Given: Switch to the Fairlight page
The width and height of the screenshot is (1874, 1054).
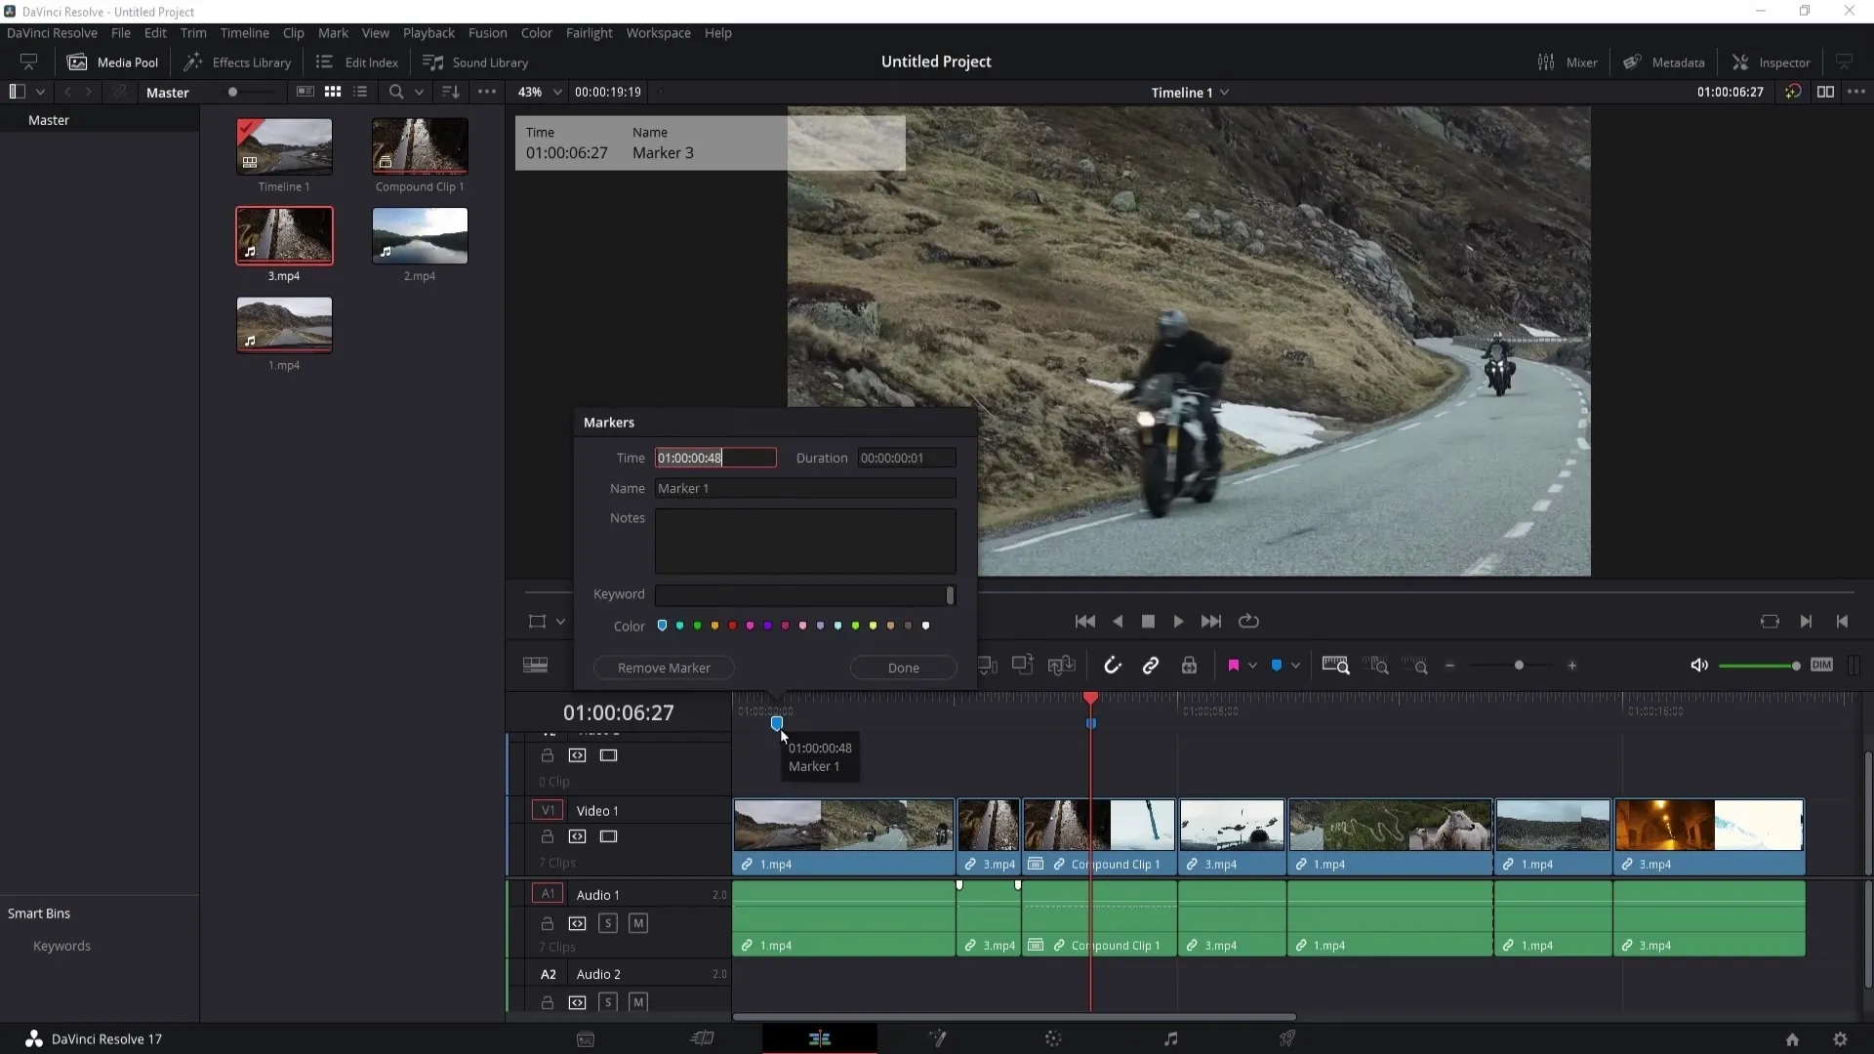Looking at the screenshot, I should point(1170,1039).
